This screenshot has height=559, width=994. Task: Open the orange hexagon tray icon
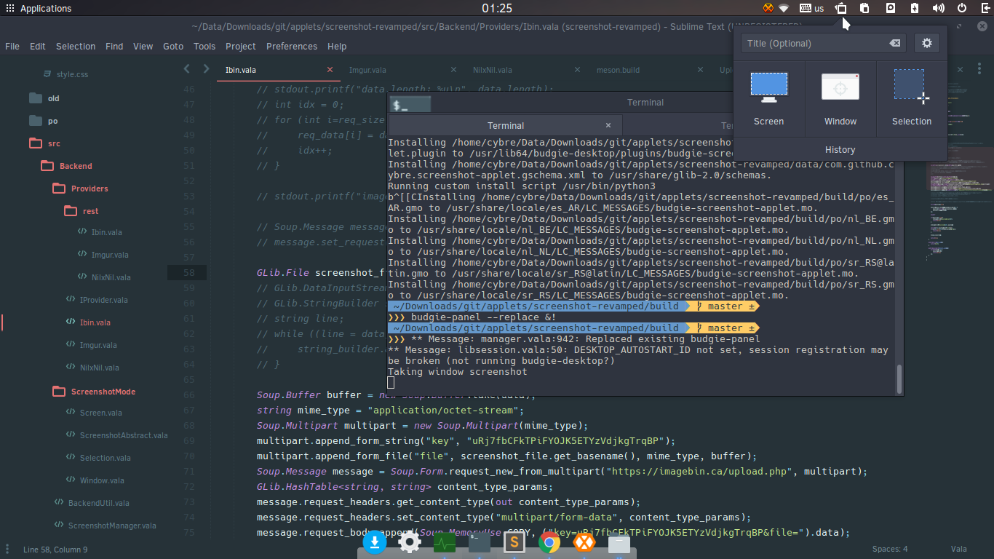(x=768, y=8)
